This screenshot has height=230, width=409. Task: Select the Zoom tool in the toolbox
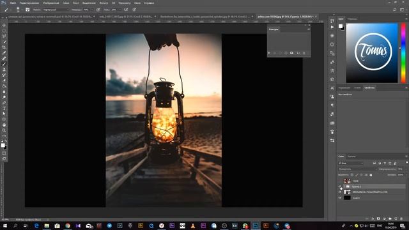4,130
